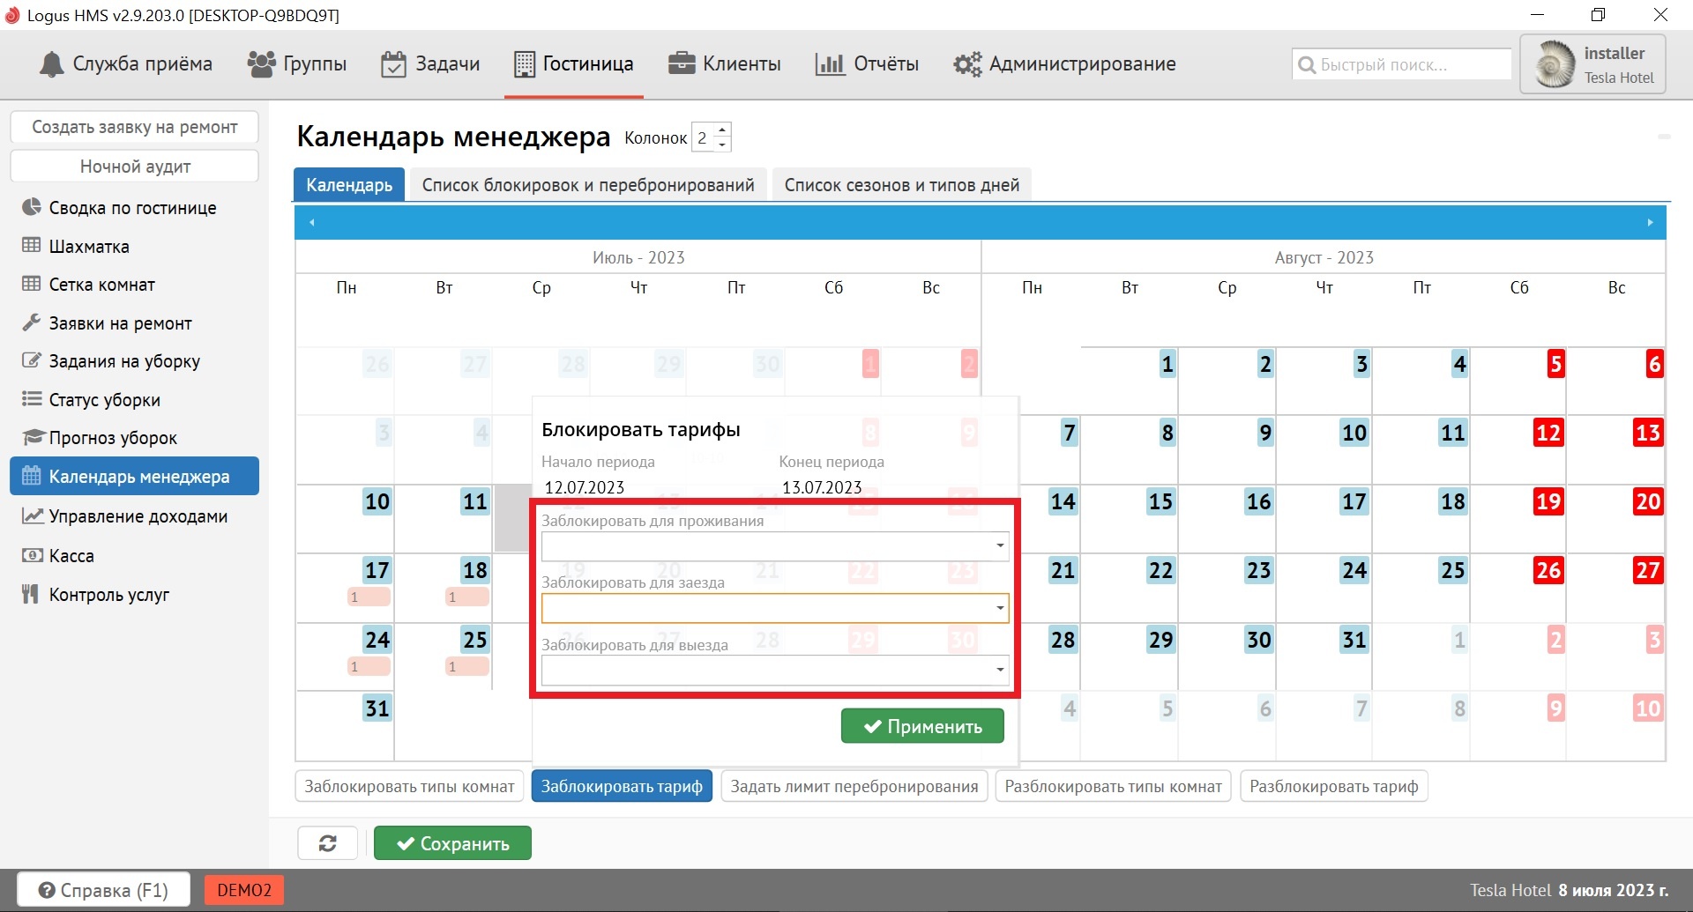The image size is (1693, 912).
Task: Open Сетка комнат table icon
Action: 32,284
